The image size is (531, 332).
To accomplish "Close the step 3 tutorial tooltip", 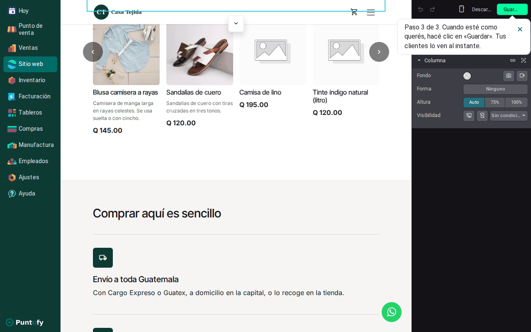I will tap(520, 29).
